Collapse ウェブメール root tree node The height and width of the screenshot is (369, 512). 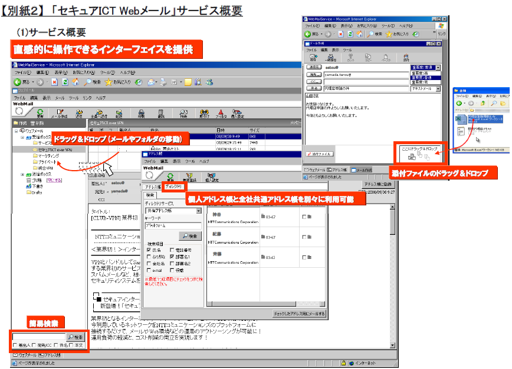tap(16, 131)
